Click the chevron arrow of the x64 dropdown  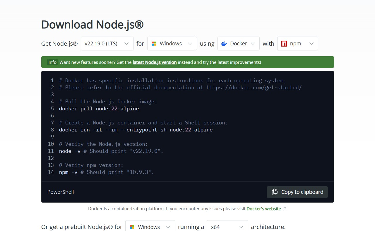pyautogui.click(x=241, y=227)
